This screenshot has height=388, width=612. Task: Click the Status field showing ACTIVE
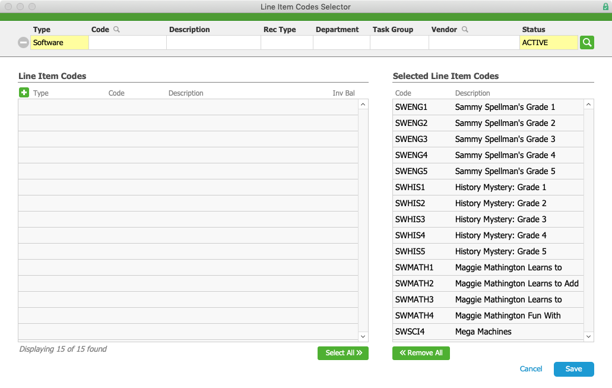[548, 43]
